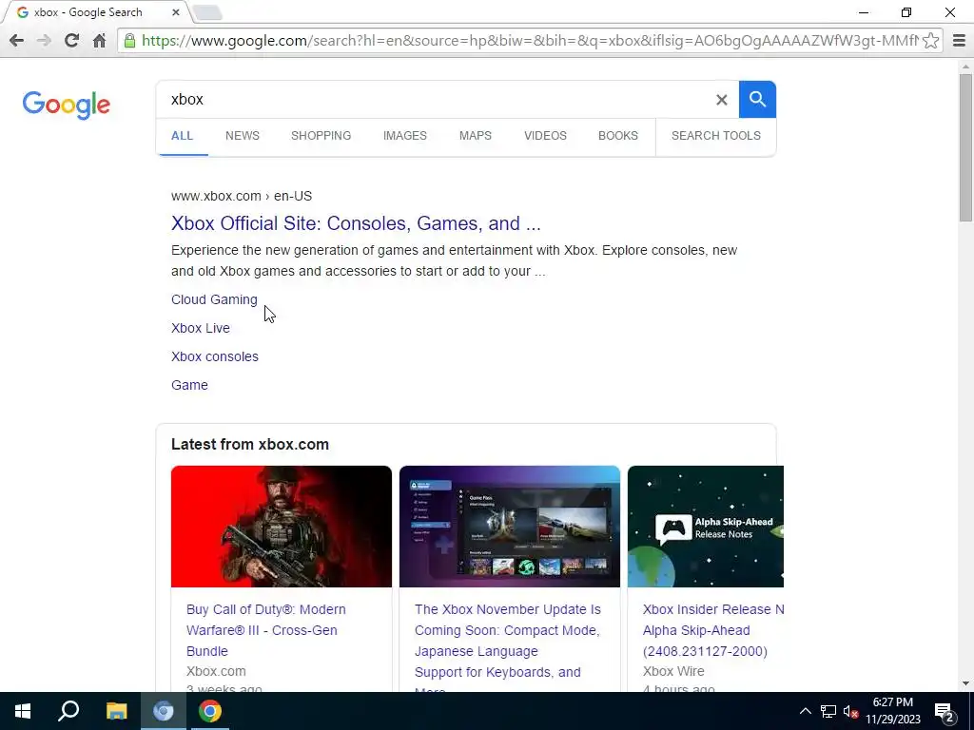The width and height of the screenshot is (974, 730).
Task: Open Xbox Insider Release Notes article link
Action: point(713,630)
